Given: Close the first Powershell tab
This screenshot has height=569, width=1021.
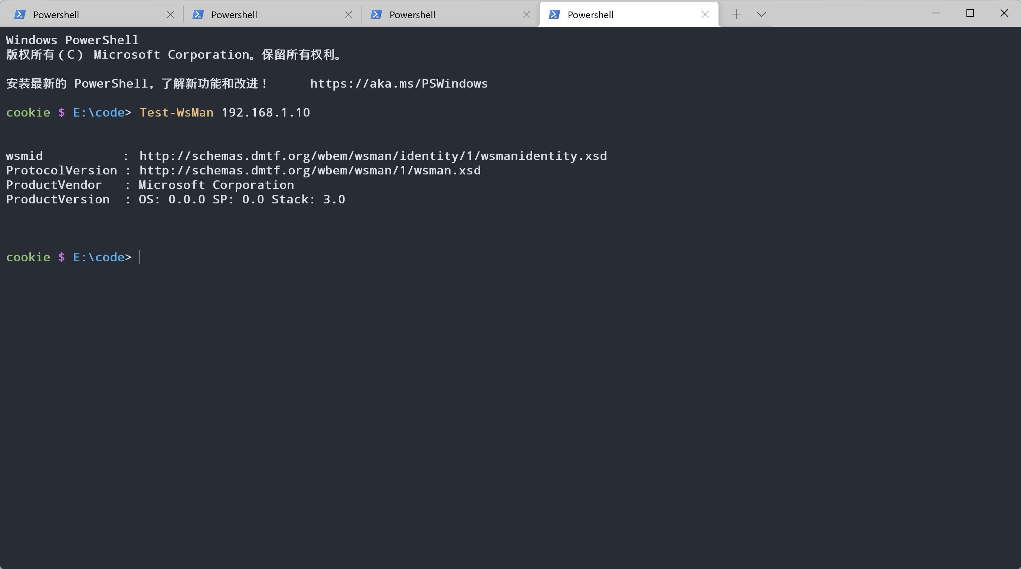Looking at the screenshot, I should click(x=170, y=15).
